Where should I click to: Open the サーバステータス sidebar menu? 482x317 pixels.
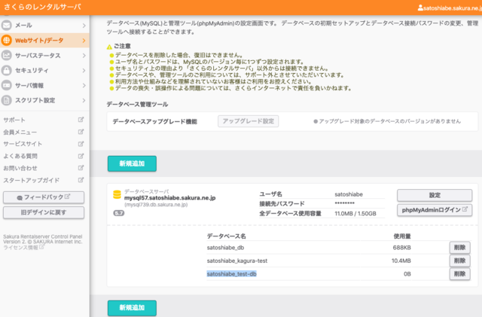point(44,56)
